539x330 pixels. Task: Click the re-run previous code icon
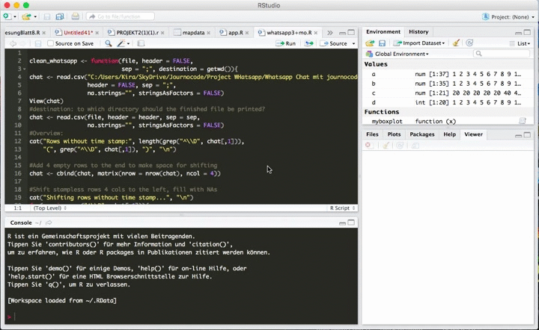click(x=308, y=43)
